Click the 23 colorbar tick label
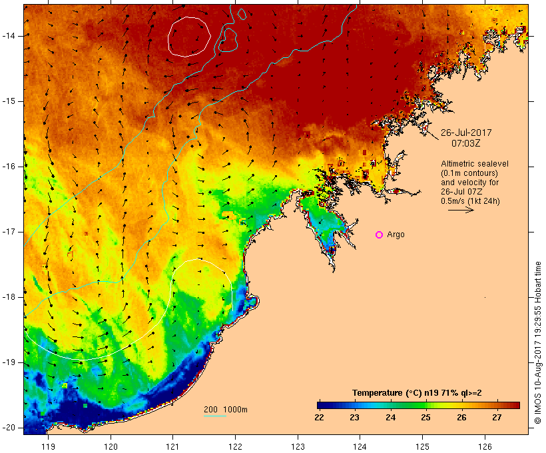 pyautogui.click(x=354, y=418)
